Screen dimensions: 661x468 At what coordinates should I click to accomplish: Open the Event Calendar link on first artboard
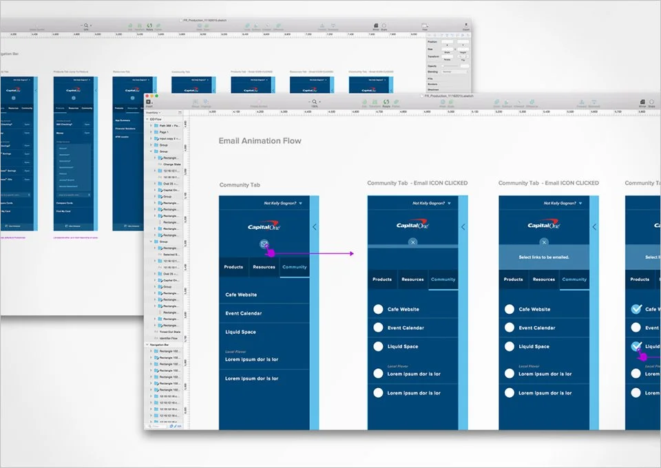coord(244,313)
